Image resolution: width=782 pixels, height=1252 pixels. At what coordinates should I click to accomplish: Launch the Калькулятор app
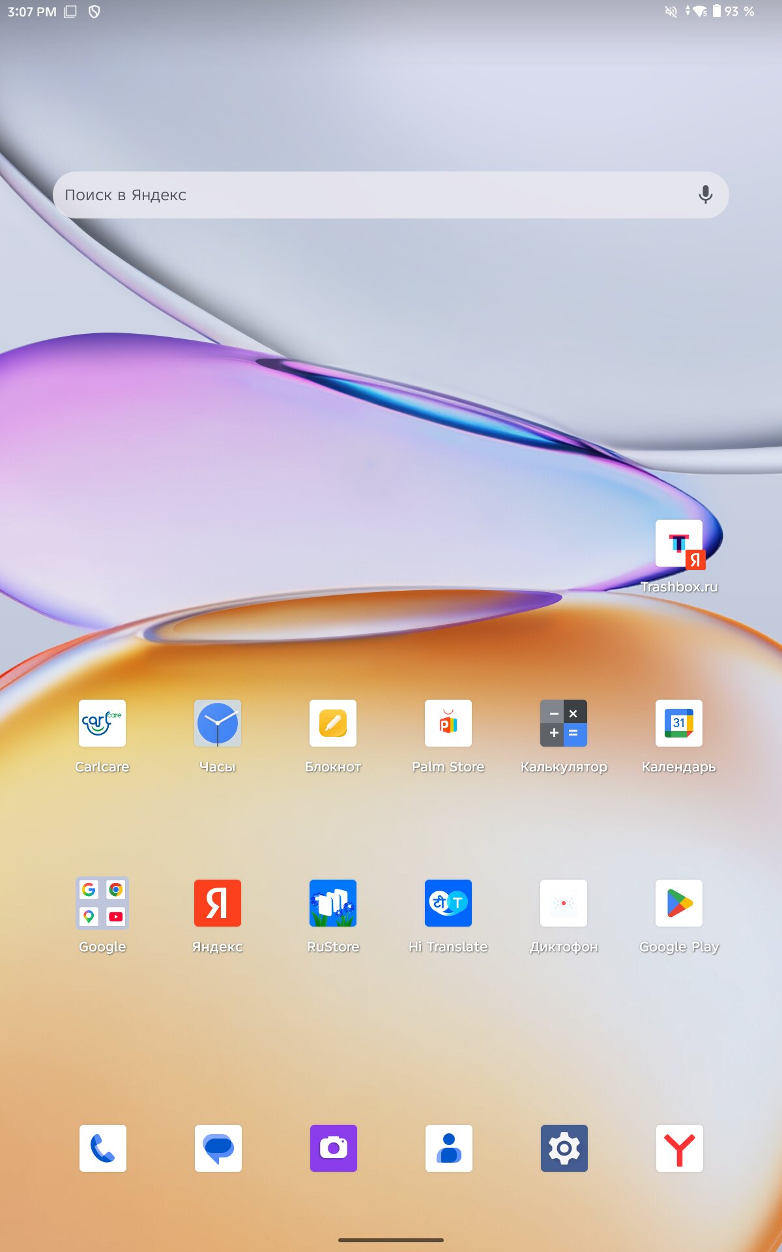click(x=564, y=723)
